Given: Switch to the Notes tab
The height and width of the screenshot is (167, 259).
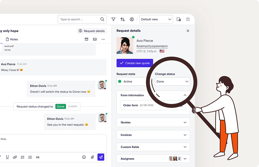Looking at the screenshot, I should click(12, 39).
